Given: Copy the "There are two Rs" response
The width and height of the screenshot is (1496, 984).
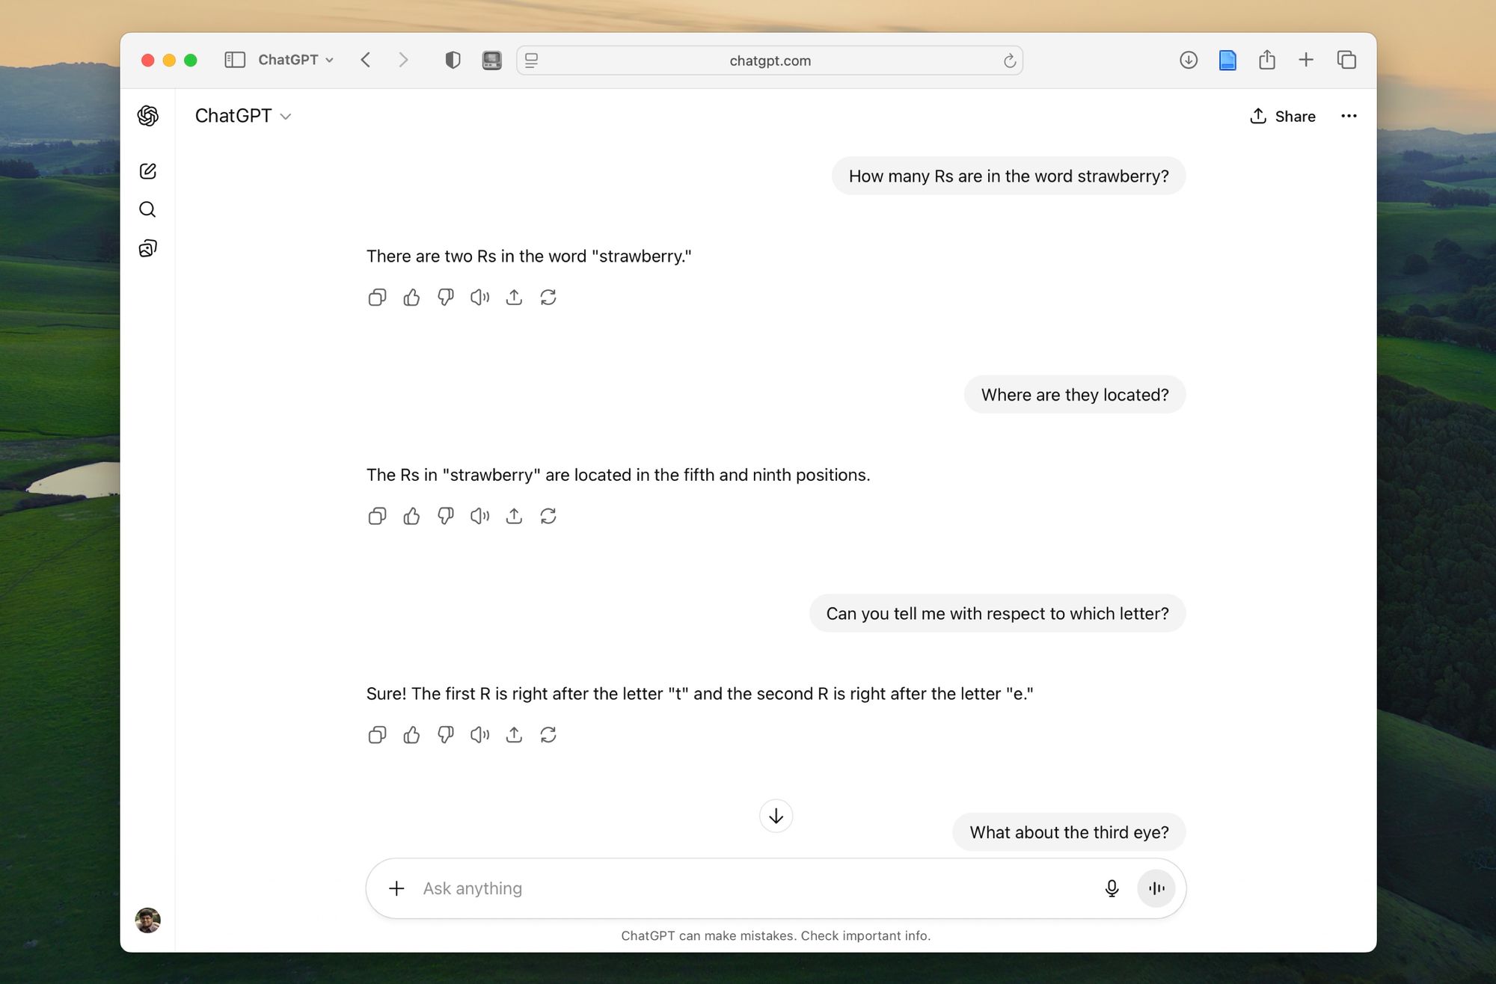Looking at the screenshot, I should [377, 298].
